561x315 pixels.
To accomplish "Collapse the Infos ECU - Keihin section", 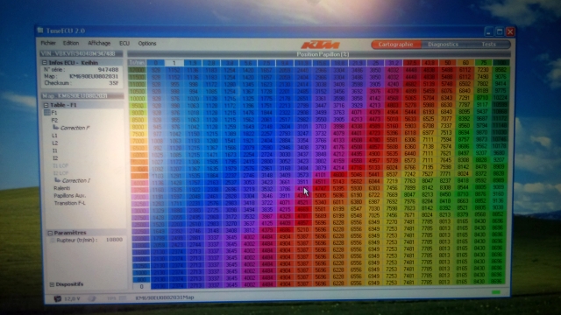I will 45,63.
